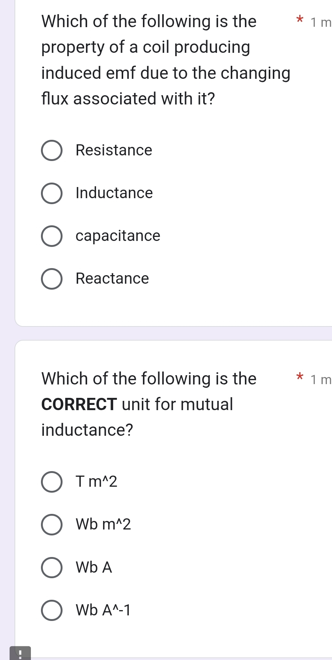The height and width of the screenshot is (660, 332).
Task: Click the "Resistance" option label text
Action: point(114,150)
